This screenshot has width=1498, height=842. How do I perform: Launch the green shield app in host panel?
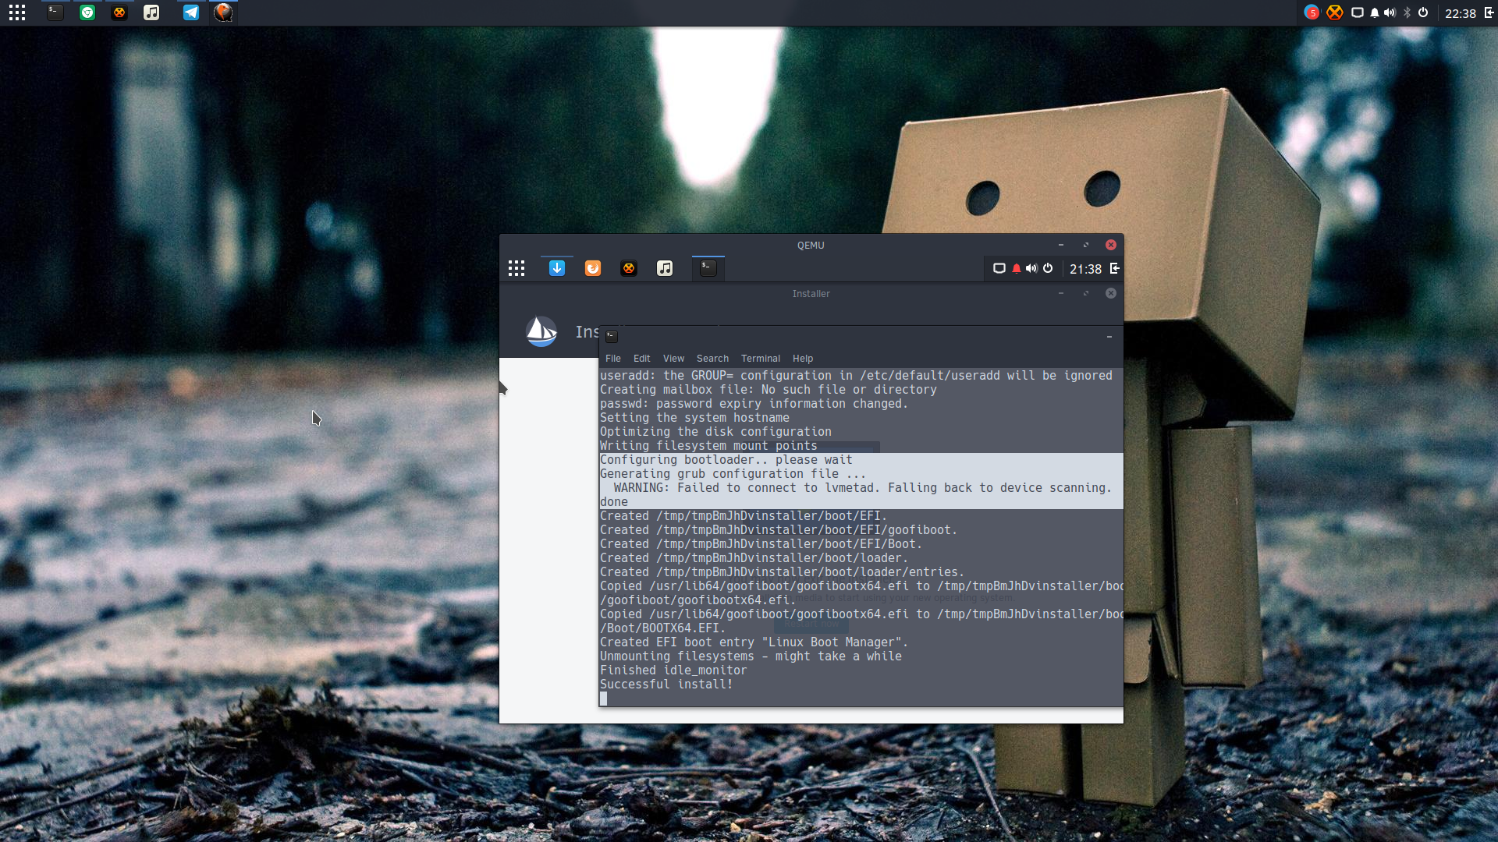(87, 12)
